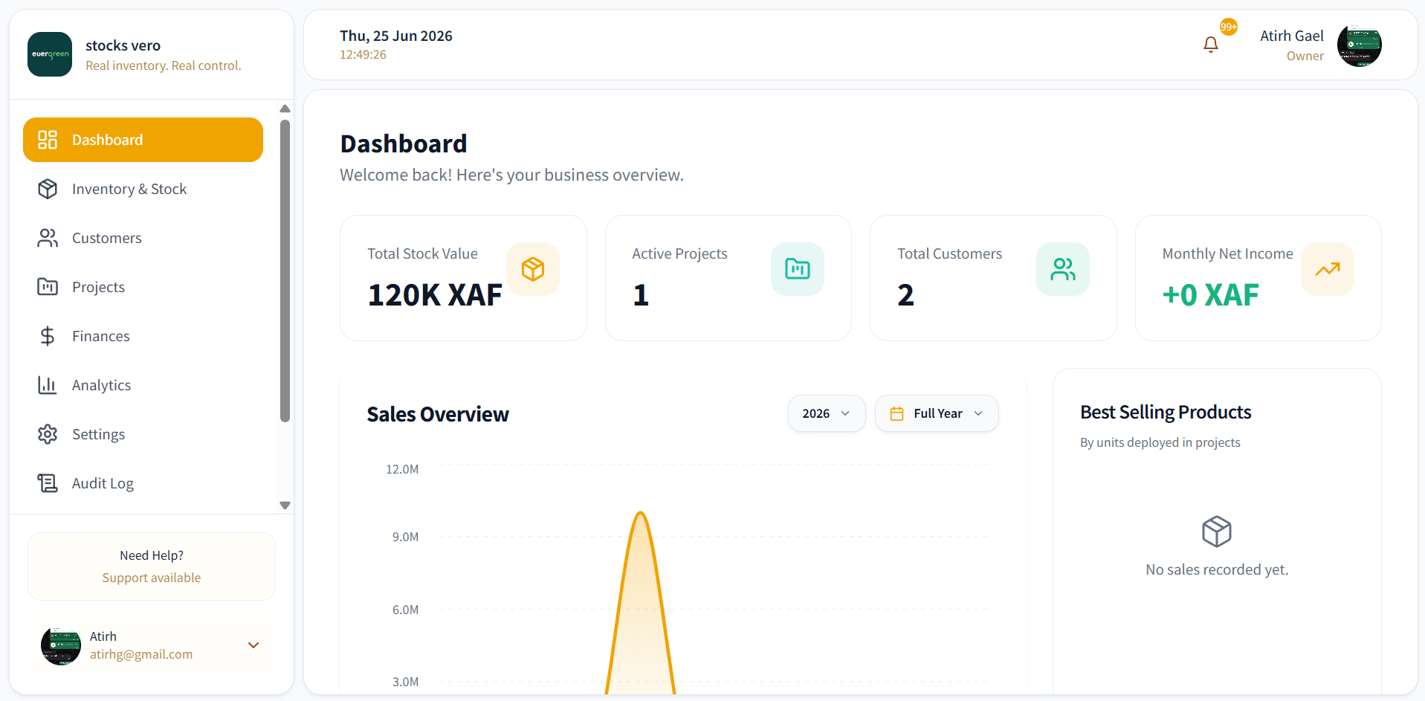
Task: Click the Analytics bar chart icon
Action: pos(48,385)
